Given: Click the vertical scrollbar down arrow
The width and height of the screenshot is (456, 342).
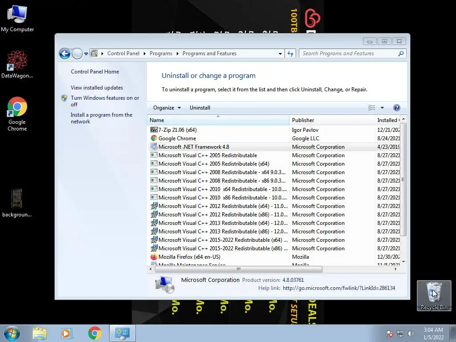Looking at the screenshot, I should pos(403,262).
